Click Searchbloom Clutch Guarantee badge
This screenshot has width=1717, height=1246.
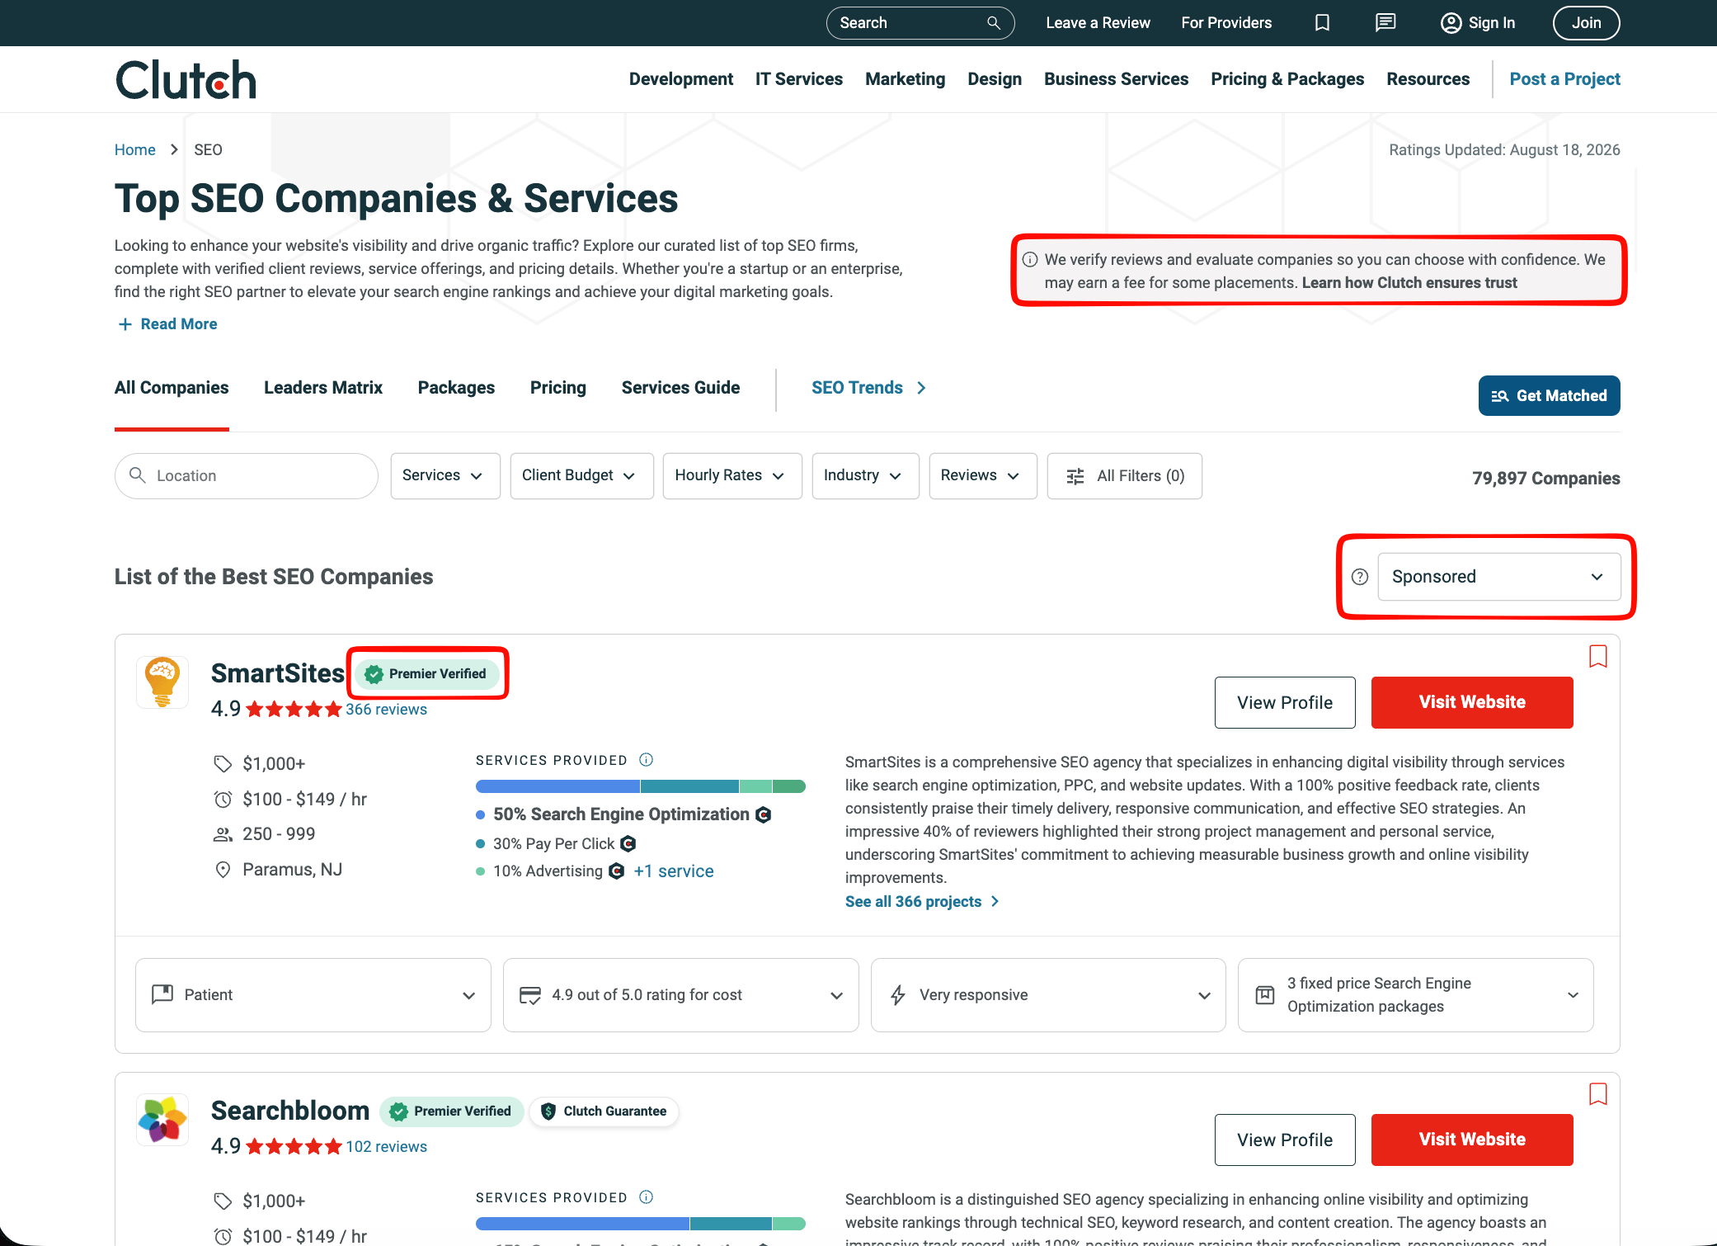pyautogui.click(x=604, y=1111)
